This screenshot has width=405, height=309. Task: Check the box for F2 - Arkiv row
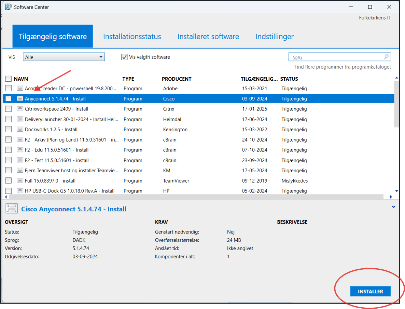pos(9,140)
